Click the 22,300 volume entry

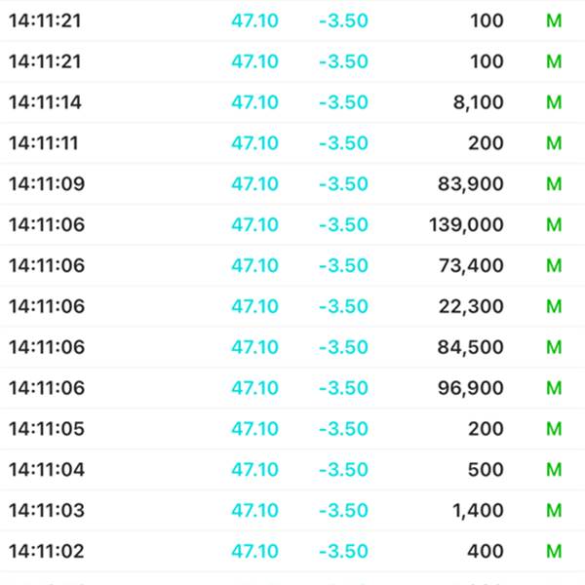pyautogui.click(x=472, y=307)
